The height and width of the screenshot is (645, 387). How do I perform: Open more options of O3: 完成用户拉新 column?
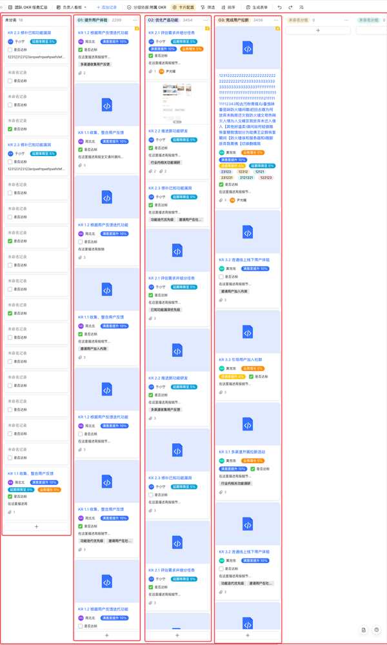pyautogui.click(x=276, y=20)
